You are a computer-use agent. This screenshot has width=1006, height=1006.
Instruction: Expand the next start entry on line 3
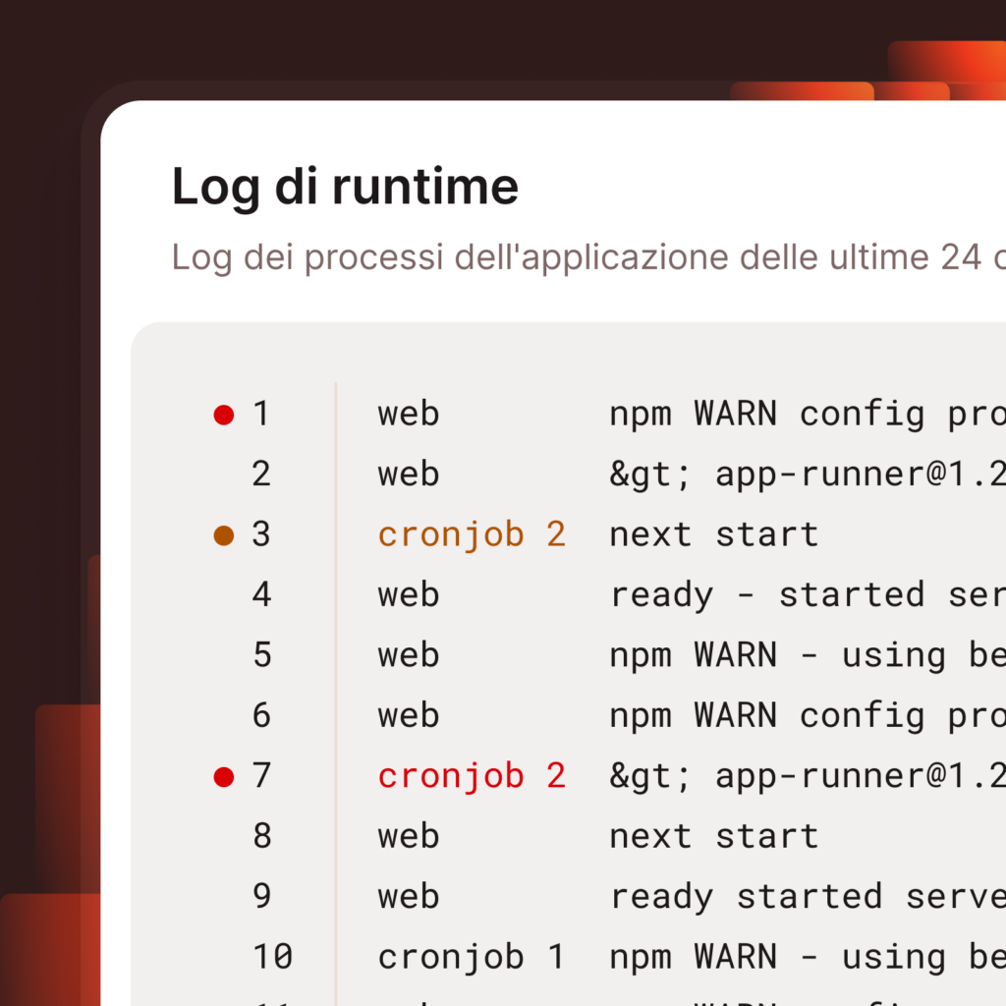click(713, 533)
